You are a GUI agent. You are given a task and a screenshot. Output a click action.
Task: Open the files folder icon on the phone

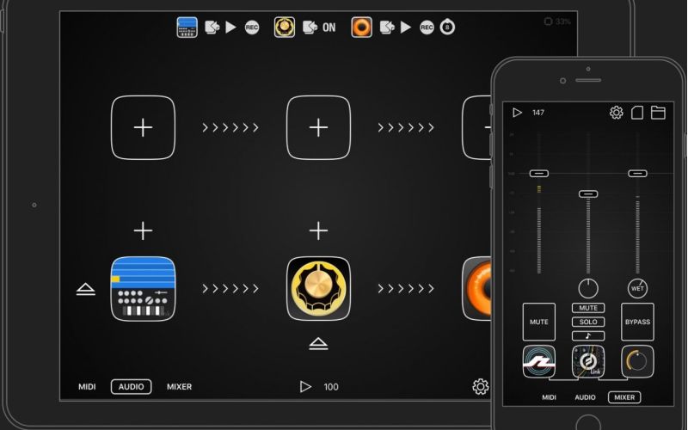[x=658, y=113]
